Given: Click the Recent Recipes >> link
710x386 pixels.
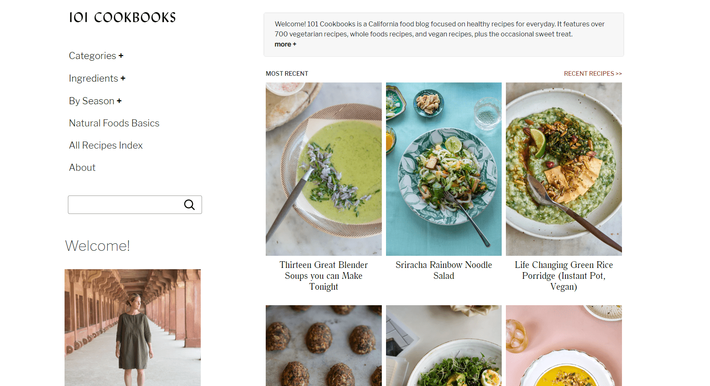Looking at the screenshot, I should click(x=593, y=74).
